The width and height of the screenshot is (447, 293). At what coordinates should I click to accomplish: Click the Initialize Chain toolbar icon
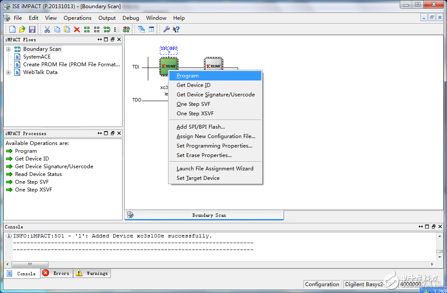126,29
